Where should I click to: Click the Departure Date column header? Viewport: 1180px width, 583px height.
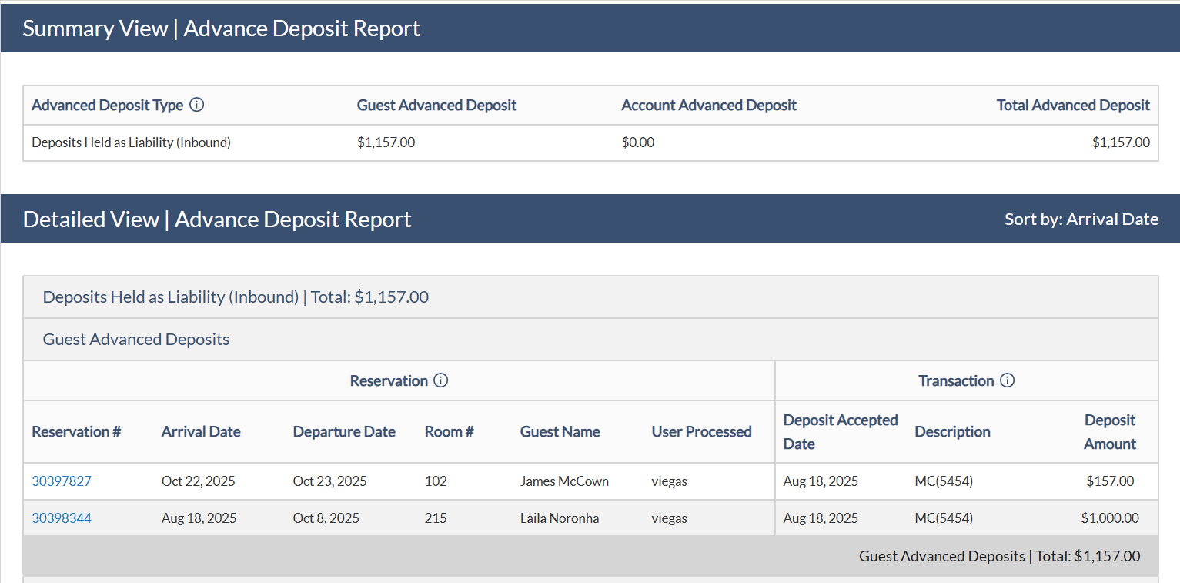344,432
